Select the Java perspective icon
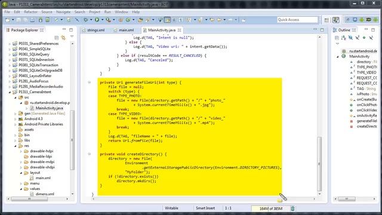The width and height of the screenshot is (382, 215). click(x=336, y=20)
